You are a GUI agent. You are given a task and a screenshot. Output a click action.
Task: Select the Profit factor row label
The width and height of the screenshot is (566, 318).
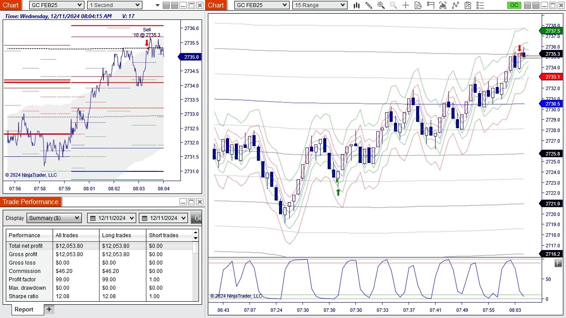(22, 280)
